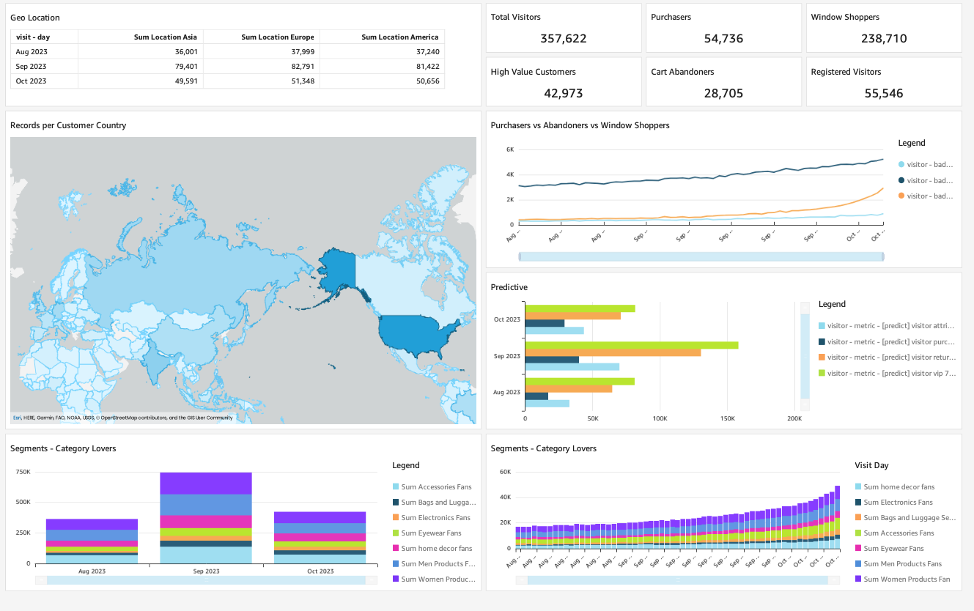Click the 'Sum Location Asia' column header
The width and height of the screenshot is (974, 611).
tap(166, 37)
